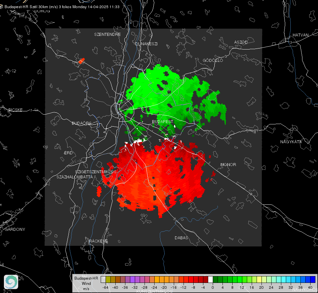This screenshot has height=293, width=318.
Task: Click the BICSKE label
Action: [16, 110]
